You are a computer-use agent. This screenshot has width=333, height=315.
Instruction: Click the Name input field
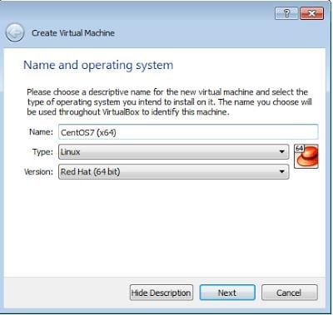188,132
